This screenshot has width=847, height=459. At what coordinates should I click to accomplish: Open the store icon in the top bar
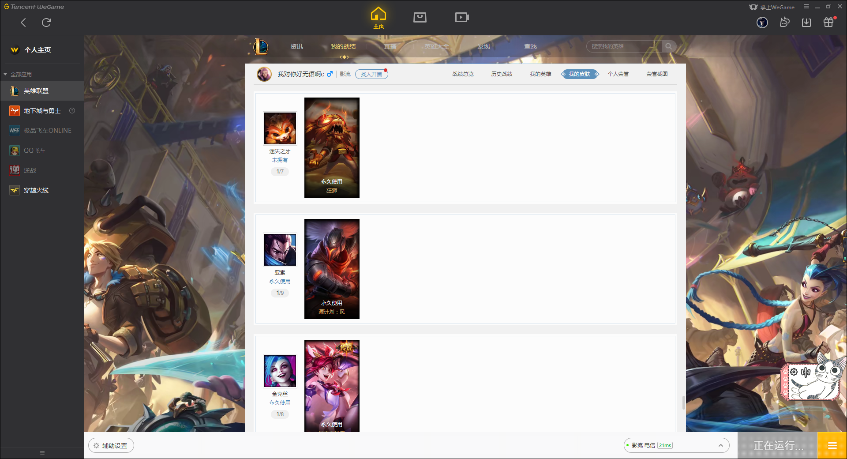420,17
